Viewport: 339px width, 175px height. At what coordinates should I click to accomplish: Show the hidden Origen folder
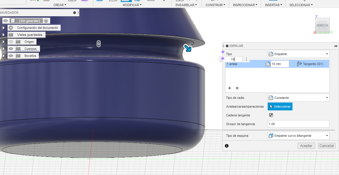tap(11, 42)
